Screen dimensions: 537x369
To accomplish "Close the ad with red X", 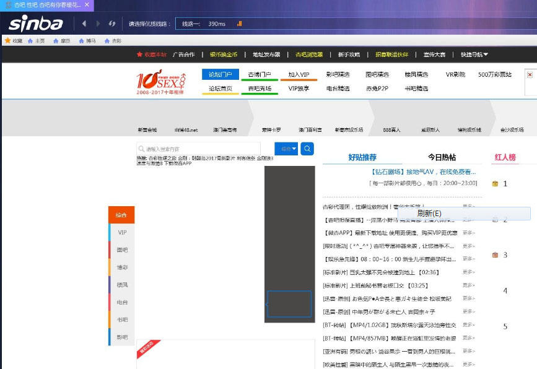I will (530, 74).
